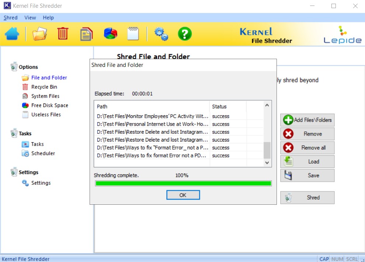Click Add Files\Folders button
This screenshot has width=365, height=262.
(x=307, y=120)
